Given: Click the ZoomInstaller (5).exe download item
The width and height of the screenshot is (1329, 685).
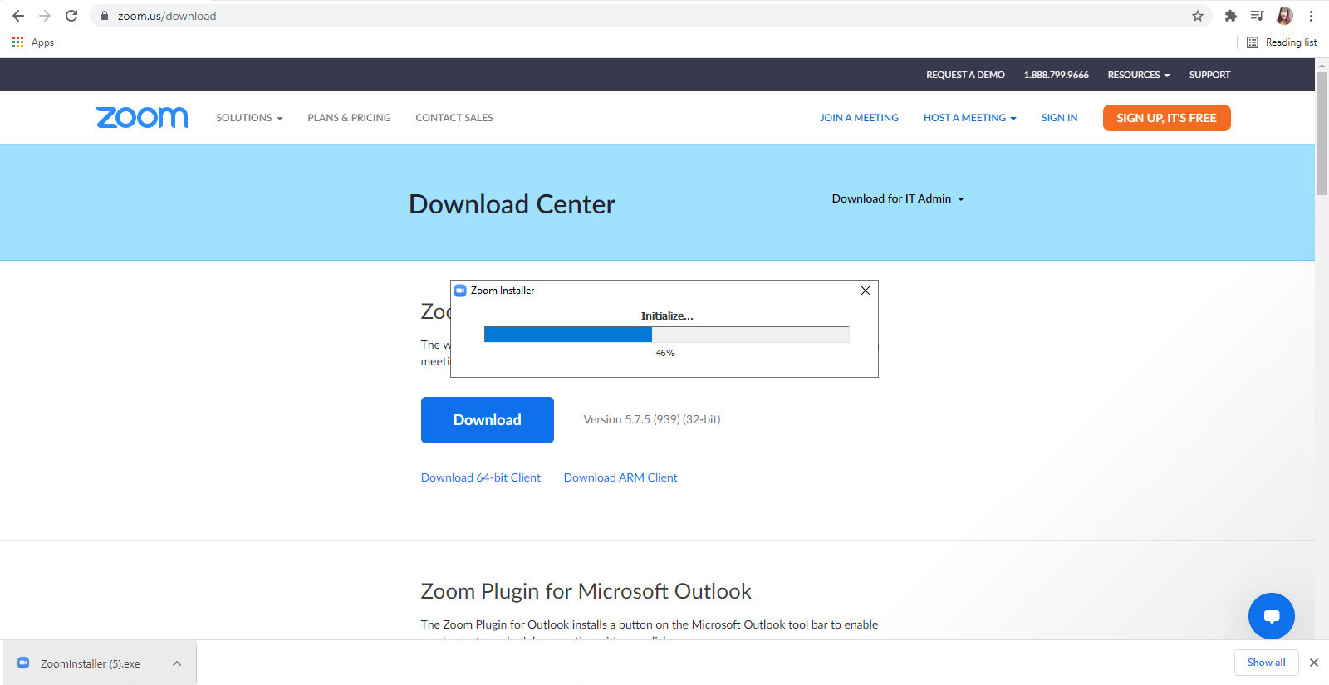Looking at the screenshot, I should point(90,663).
